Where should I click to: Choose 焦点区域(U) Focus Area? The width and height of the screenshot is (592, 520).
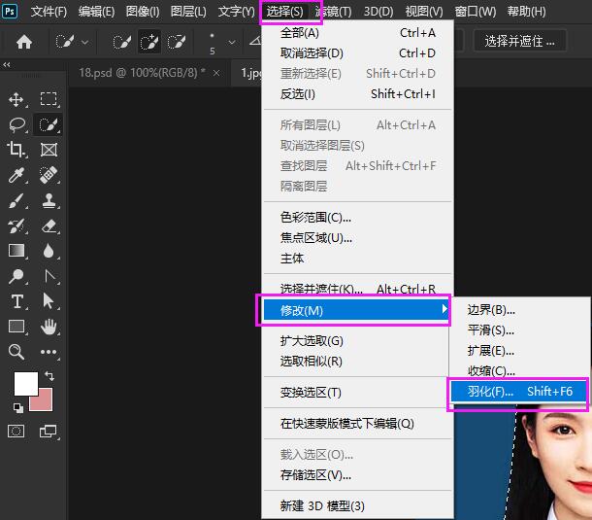pos(357,238)
